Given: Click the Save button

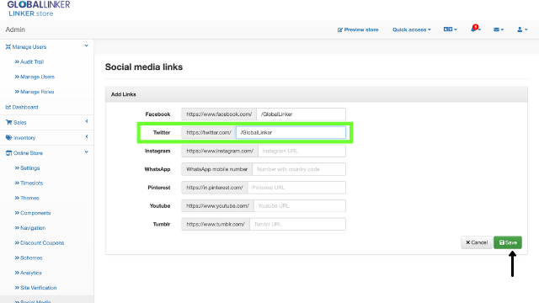Looking at the screenshot, I should tap(508, 242).
